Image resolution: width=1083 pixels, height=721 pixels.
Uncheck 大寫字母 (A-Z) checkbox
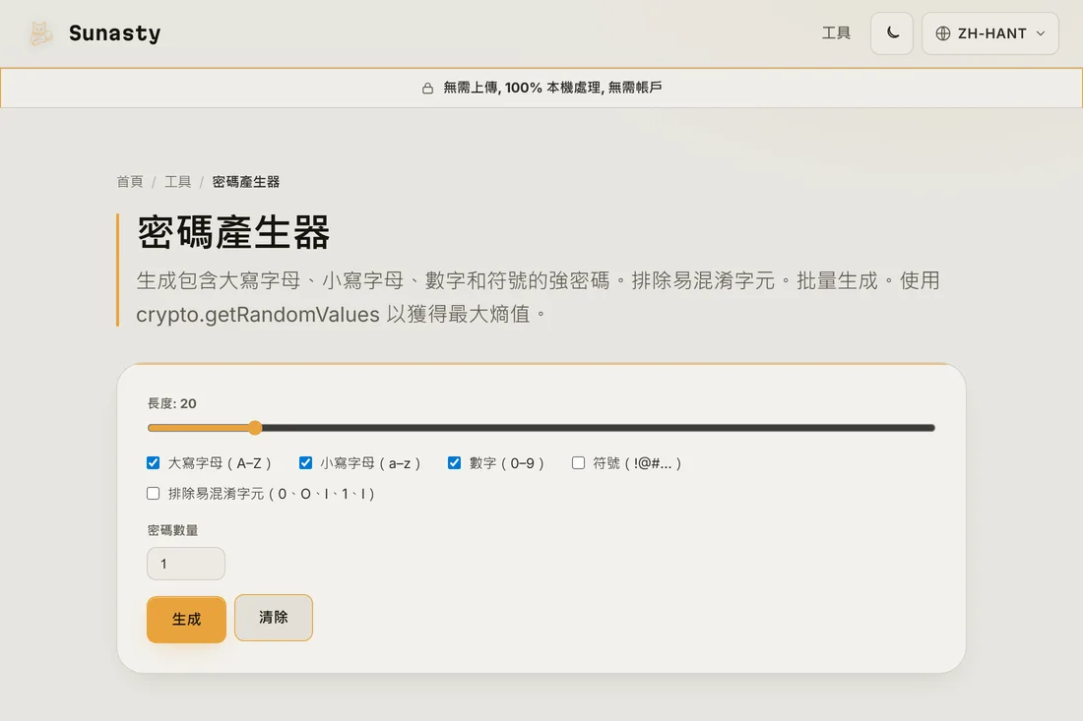[x=154, y=463]
